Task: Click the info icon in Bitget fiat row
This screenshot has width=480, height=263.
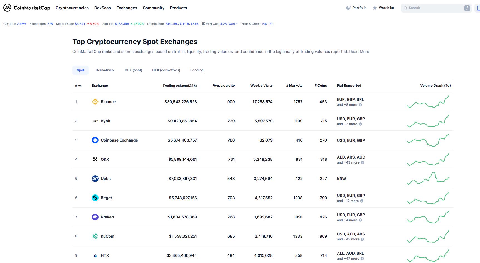Action: pyautogui.click(x=362, y=201)
